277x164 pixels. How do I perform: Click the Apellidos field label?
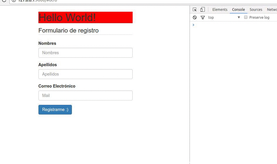pyautogui.click(x=48, y=65)
